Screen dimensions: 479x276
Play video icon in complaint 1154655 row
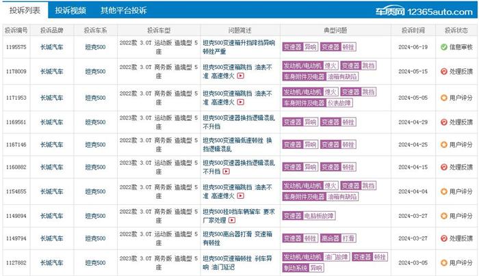click(x=240, y=196)
